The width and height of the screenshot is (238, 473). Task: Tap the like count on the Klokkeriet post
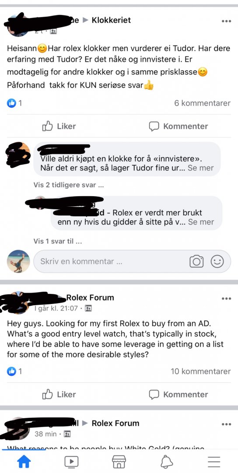pos(14,103)
